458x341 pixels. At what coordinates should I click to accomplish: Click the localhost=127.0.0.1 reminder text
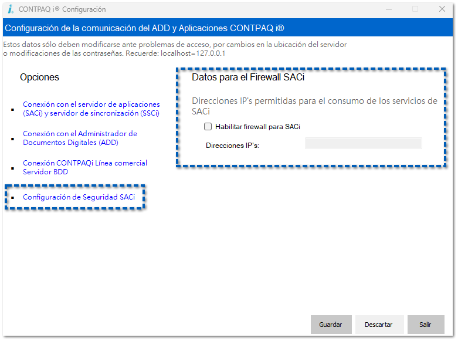click(193, 53)
